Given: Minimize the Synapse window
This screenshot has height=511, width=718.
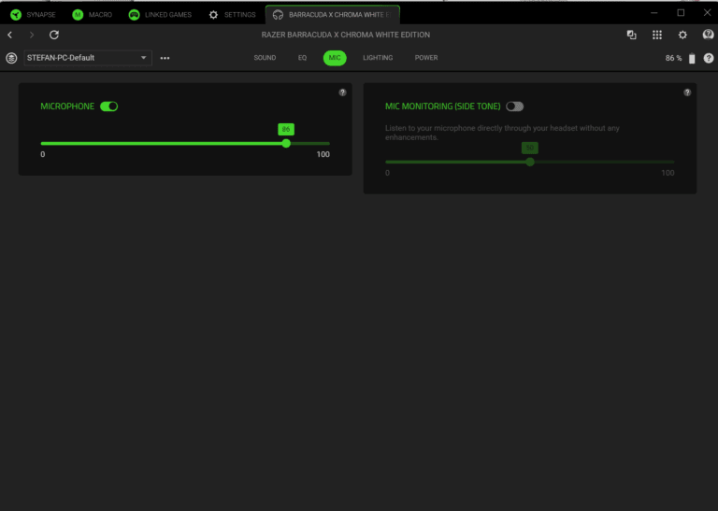Looking at the screenshot, I should 653,13.
